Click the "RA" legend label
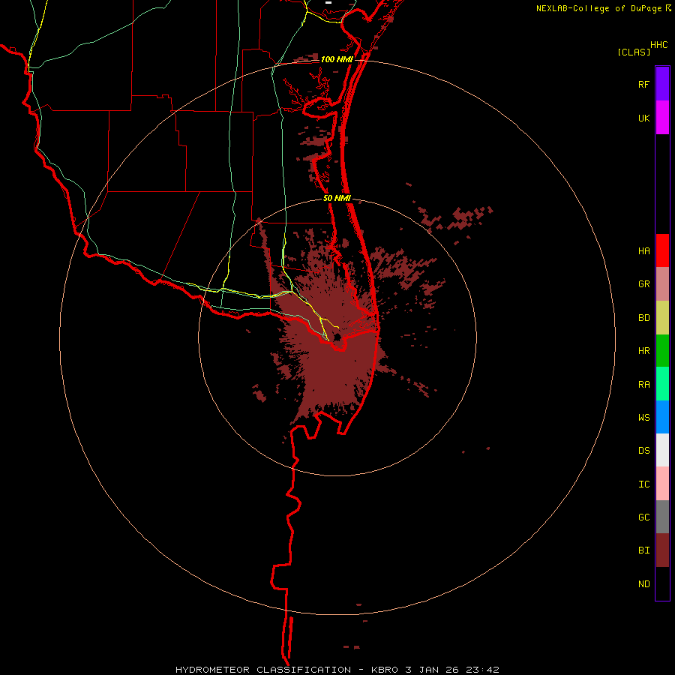The width and height of the screenshot is (675, 675). tap(643, 385)
